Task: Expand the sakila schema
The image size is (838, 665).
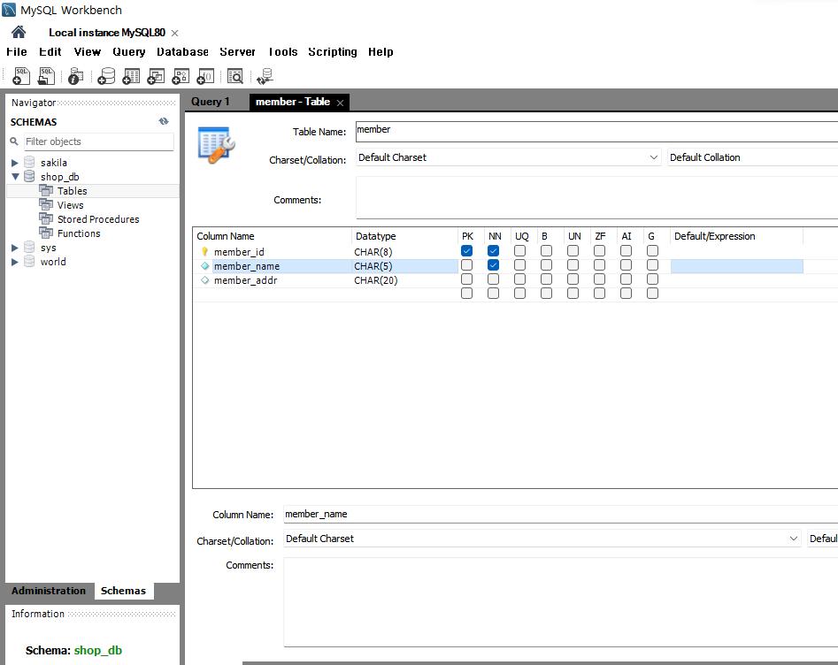Action: coord(15,163)
